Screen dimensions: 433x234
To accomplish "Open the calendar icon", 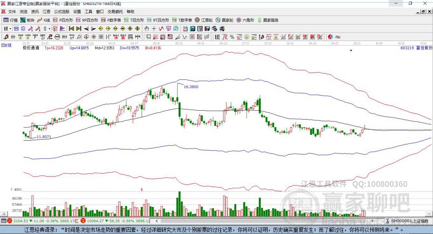I will click(x=185, y=29).
